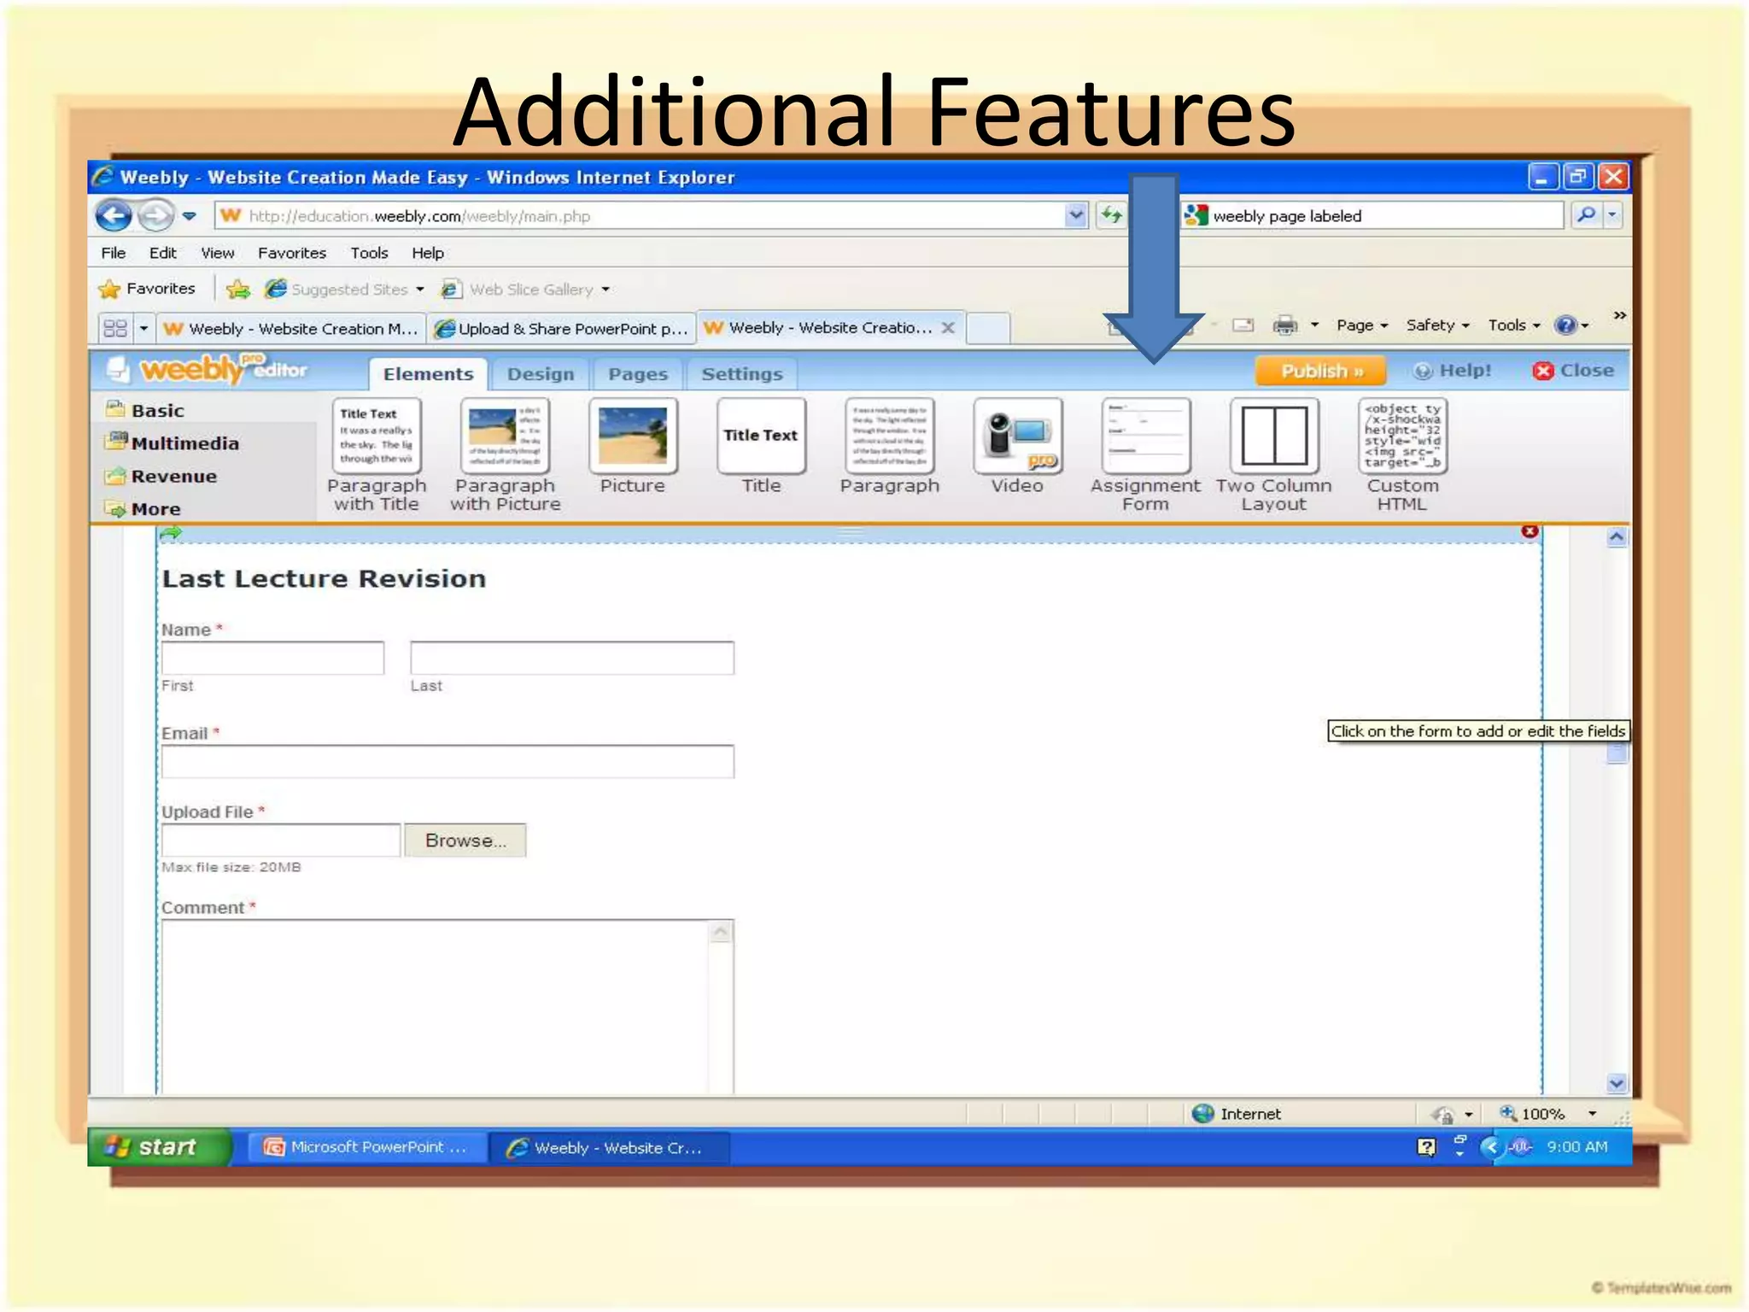This screenshot has width=1749, height=1312.
Task: Switch to Upload & Share PowerPoint tab
Action: coord(562,329)
